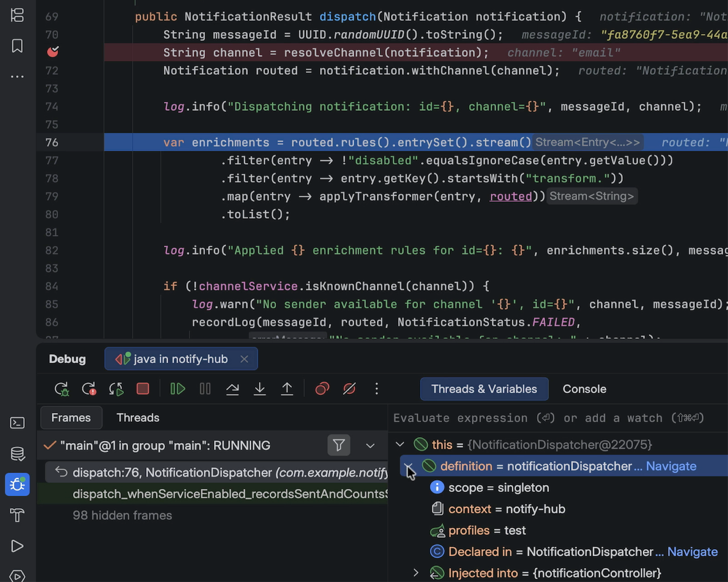The height and width of the screenshot is (582, 728).
Task: Show the 98 hidden frames
Action: click(x=122, y=516)
